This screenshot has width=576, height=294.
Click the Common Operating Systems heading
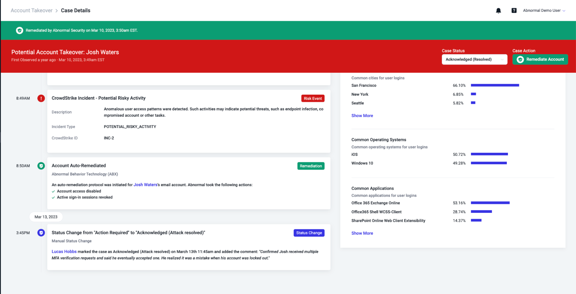[x=379, y=140]
